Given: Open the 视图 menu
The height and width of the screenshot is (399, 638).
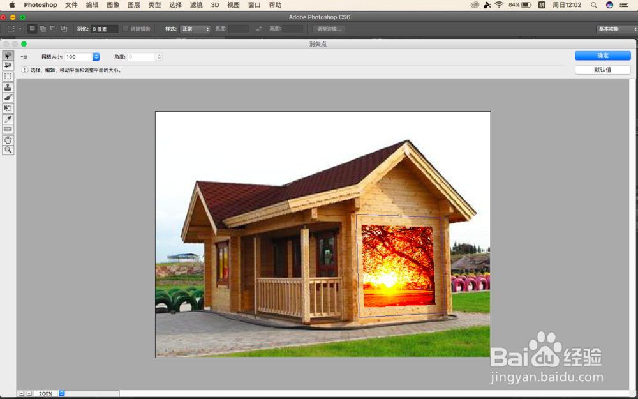Looking at the screenshot, I should pyautogui.click(x=234, y=5).
